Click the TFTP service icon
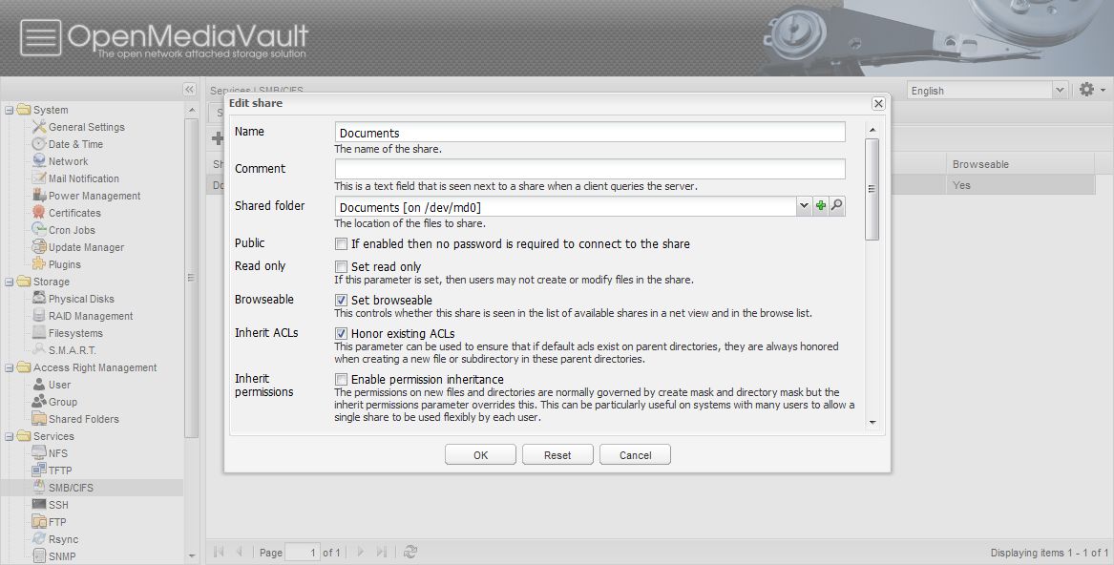Screen dimensions: 1114x565 39,470
